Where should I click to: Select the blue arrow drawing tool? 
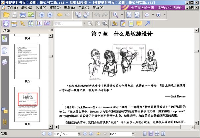[147, 23]
